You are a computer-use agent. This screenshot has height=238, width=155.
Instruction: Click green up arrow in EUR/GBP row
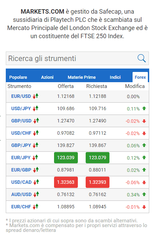coord(144,170)
